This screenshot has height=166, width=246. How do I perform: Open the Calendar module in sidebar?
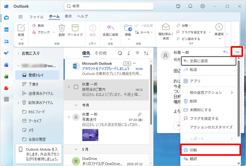tap(7, 29)
